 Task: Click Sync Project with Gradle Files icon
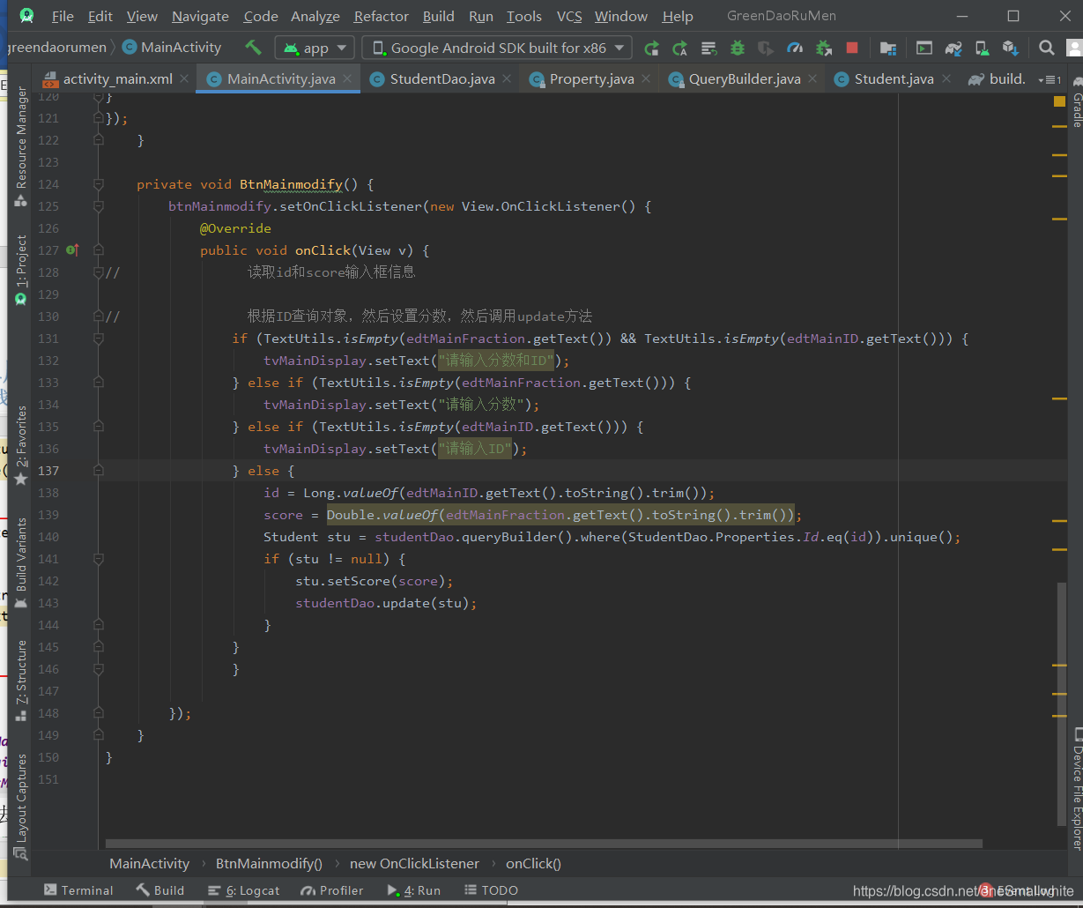click(x=953, y=48)
